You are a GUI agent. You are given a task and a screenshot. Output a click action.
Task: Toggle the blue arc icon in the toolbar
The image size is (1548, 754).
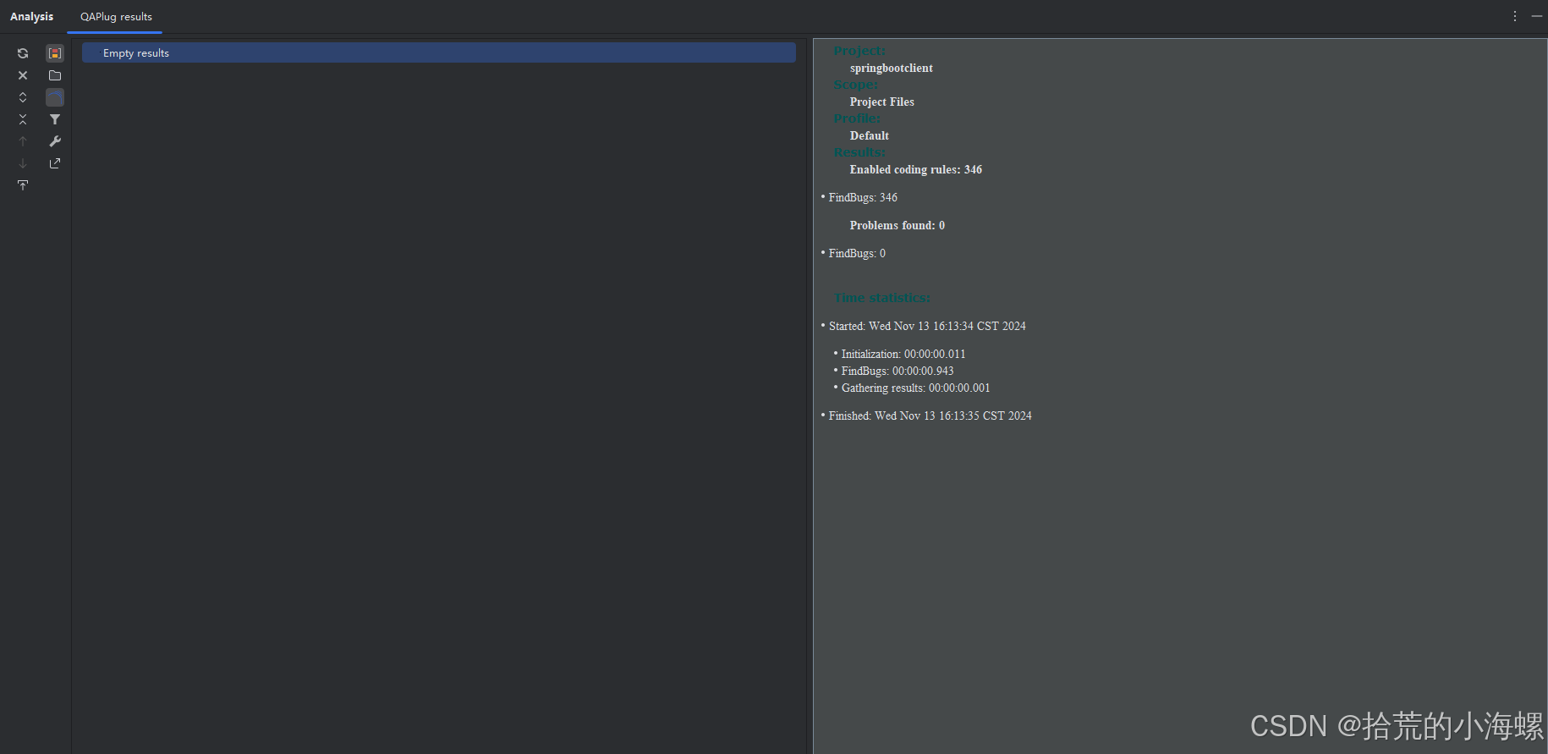click(55, 97)
